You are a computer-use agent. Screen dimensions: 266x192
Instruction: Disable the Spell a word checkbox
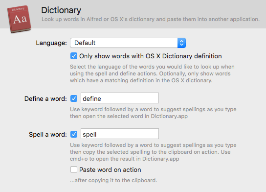tap(74, 134)
